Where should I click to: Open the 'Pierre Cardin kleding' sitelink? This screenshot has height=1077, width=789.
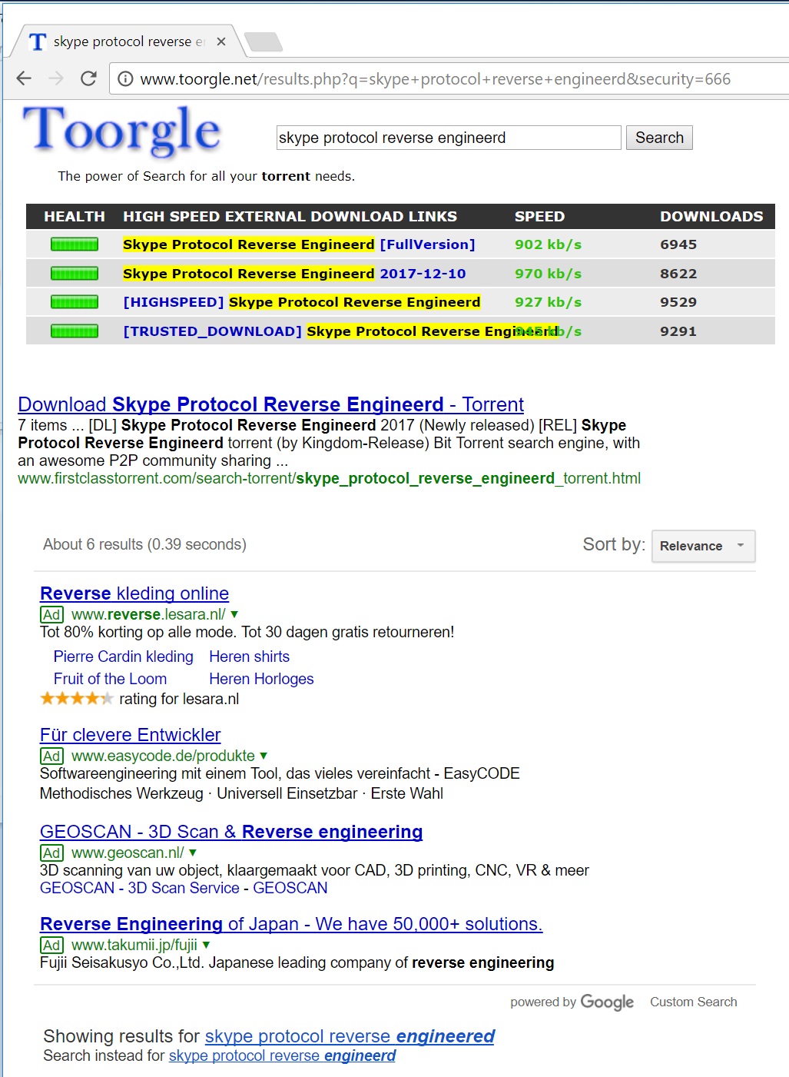click(124, 657)
